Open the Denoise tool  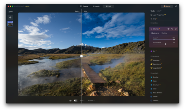155,101
